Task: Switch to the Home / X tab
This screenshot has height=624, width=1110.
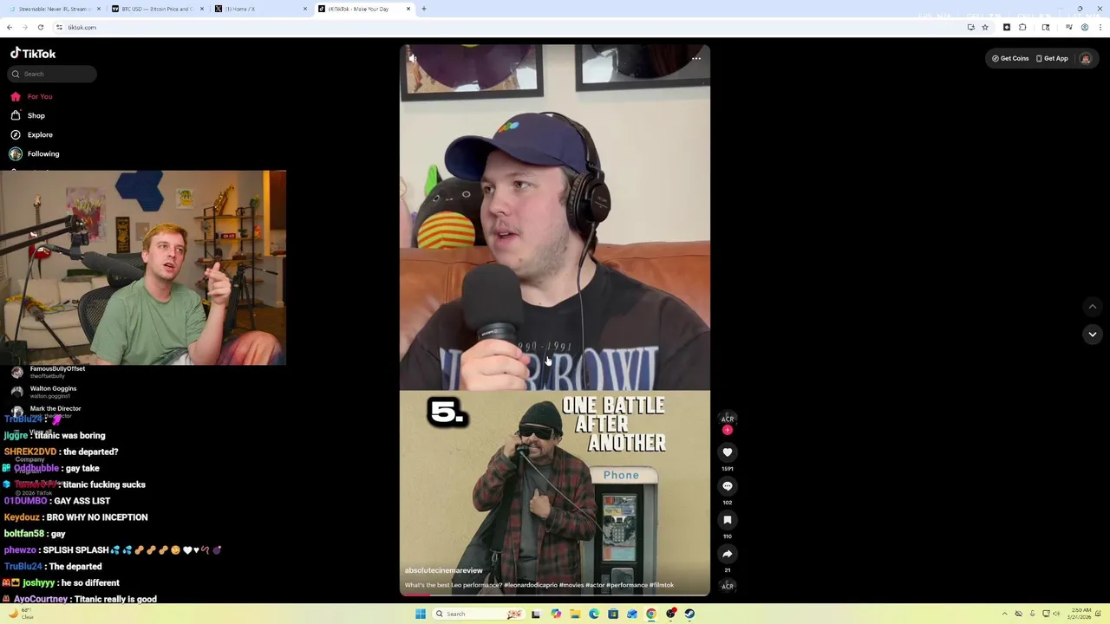Action: pos(260,9)
